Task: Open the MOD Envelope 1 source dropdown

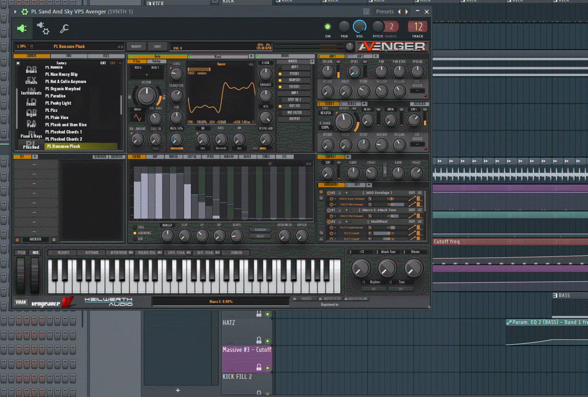Action: [x=379, y=192]
